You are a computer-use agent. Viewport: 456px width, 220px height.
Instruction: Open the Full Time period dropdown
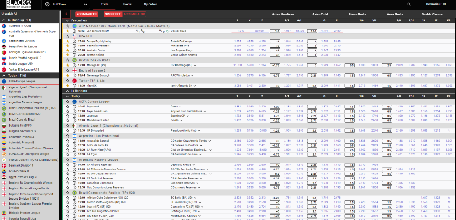pyautogui.click(x=66, y=5)
